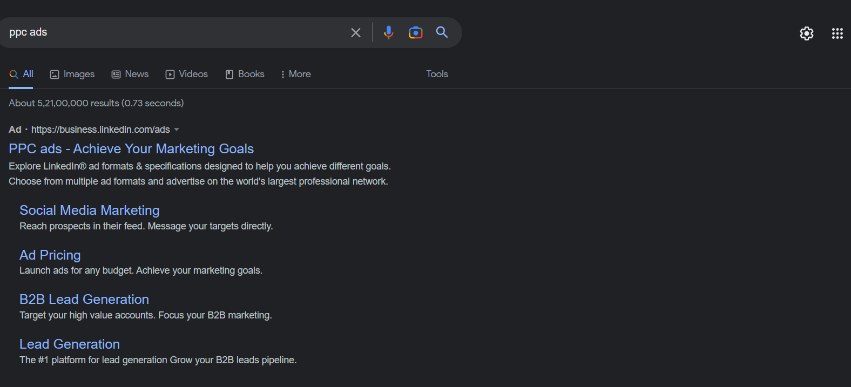Open search by image camera icon

tap(415, 33)
